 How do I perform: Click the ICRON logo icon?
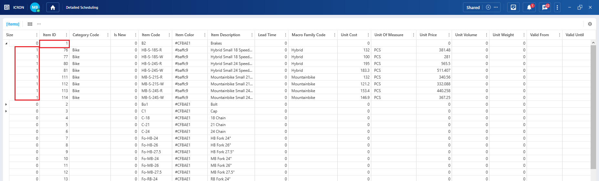tap(7, 7)
